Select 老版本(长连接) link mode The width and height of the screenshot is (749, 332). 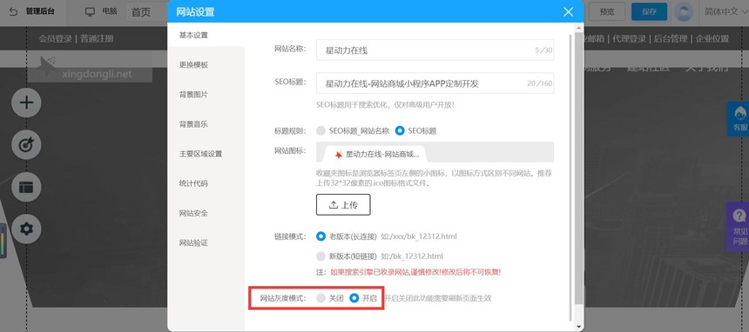click(x=321, y=236)
